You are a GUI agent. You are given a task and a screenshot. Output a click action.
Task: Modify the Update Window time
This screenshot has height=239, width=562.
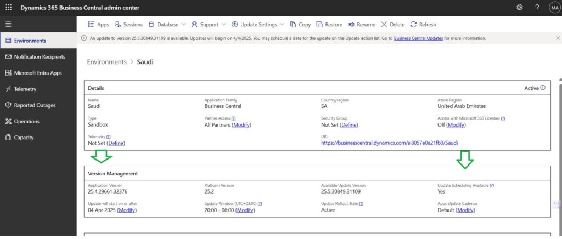(245, 210)
